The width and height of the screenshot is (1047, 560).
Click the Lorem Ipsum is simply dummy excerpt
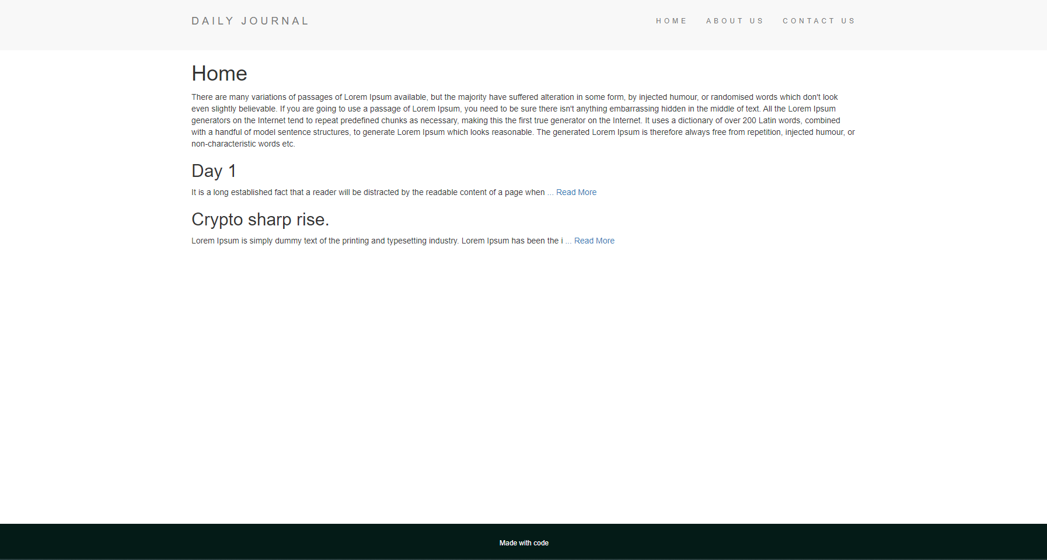click(x=377, y=241)
